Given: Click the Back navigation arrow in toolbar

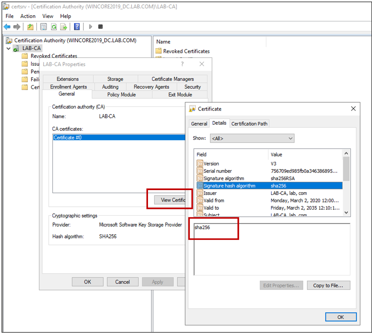Looking at the screenshot, I should click(x=7, y=27).
